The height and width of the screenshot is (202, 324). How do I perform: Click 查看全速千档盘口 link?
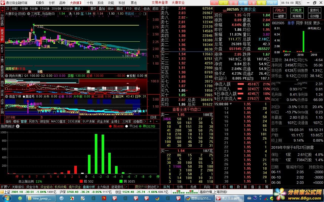(187, 109)
